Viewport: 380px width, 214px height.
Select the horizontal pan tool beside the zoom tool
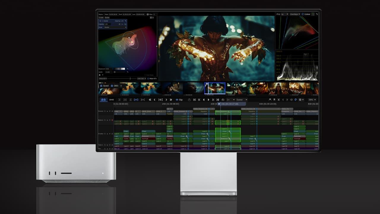tap(111, 100)
